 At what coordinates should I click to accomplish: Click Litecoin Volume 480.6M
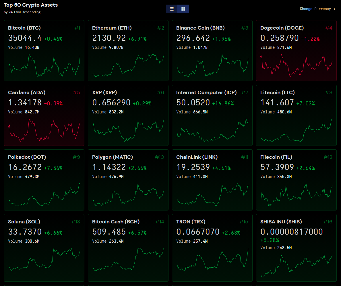click(x=276, y=112)
